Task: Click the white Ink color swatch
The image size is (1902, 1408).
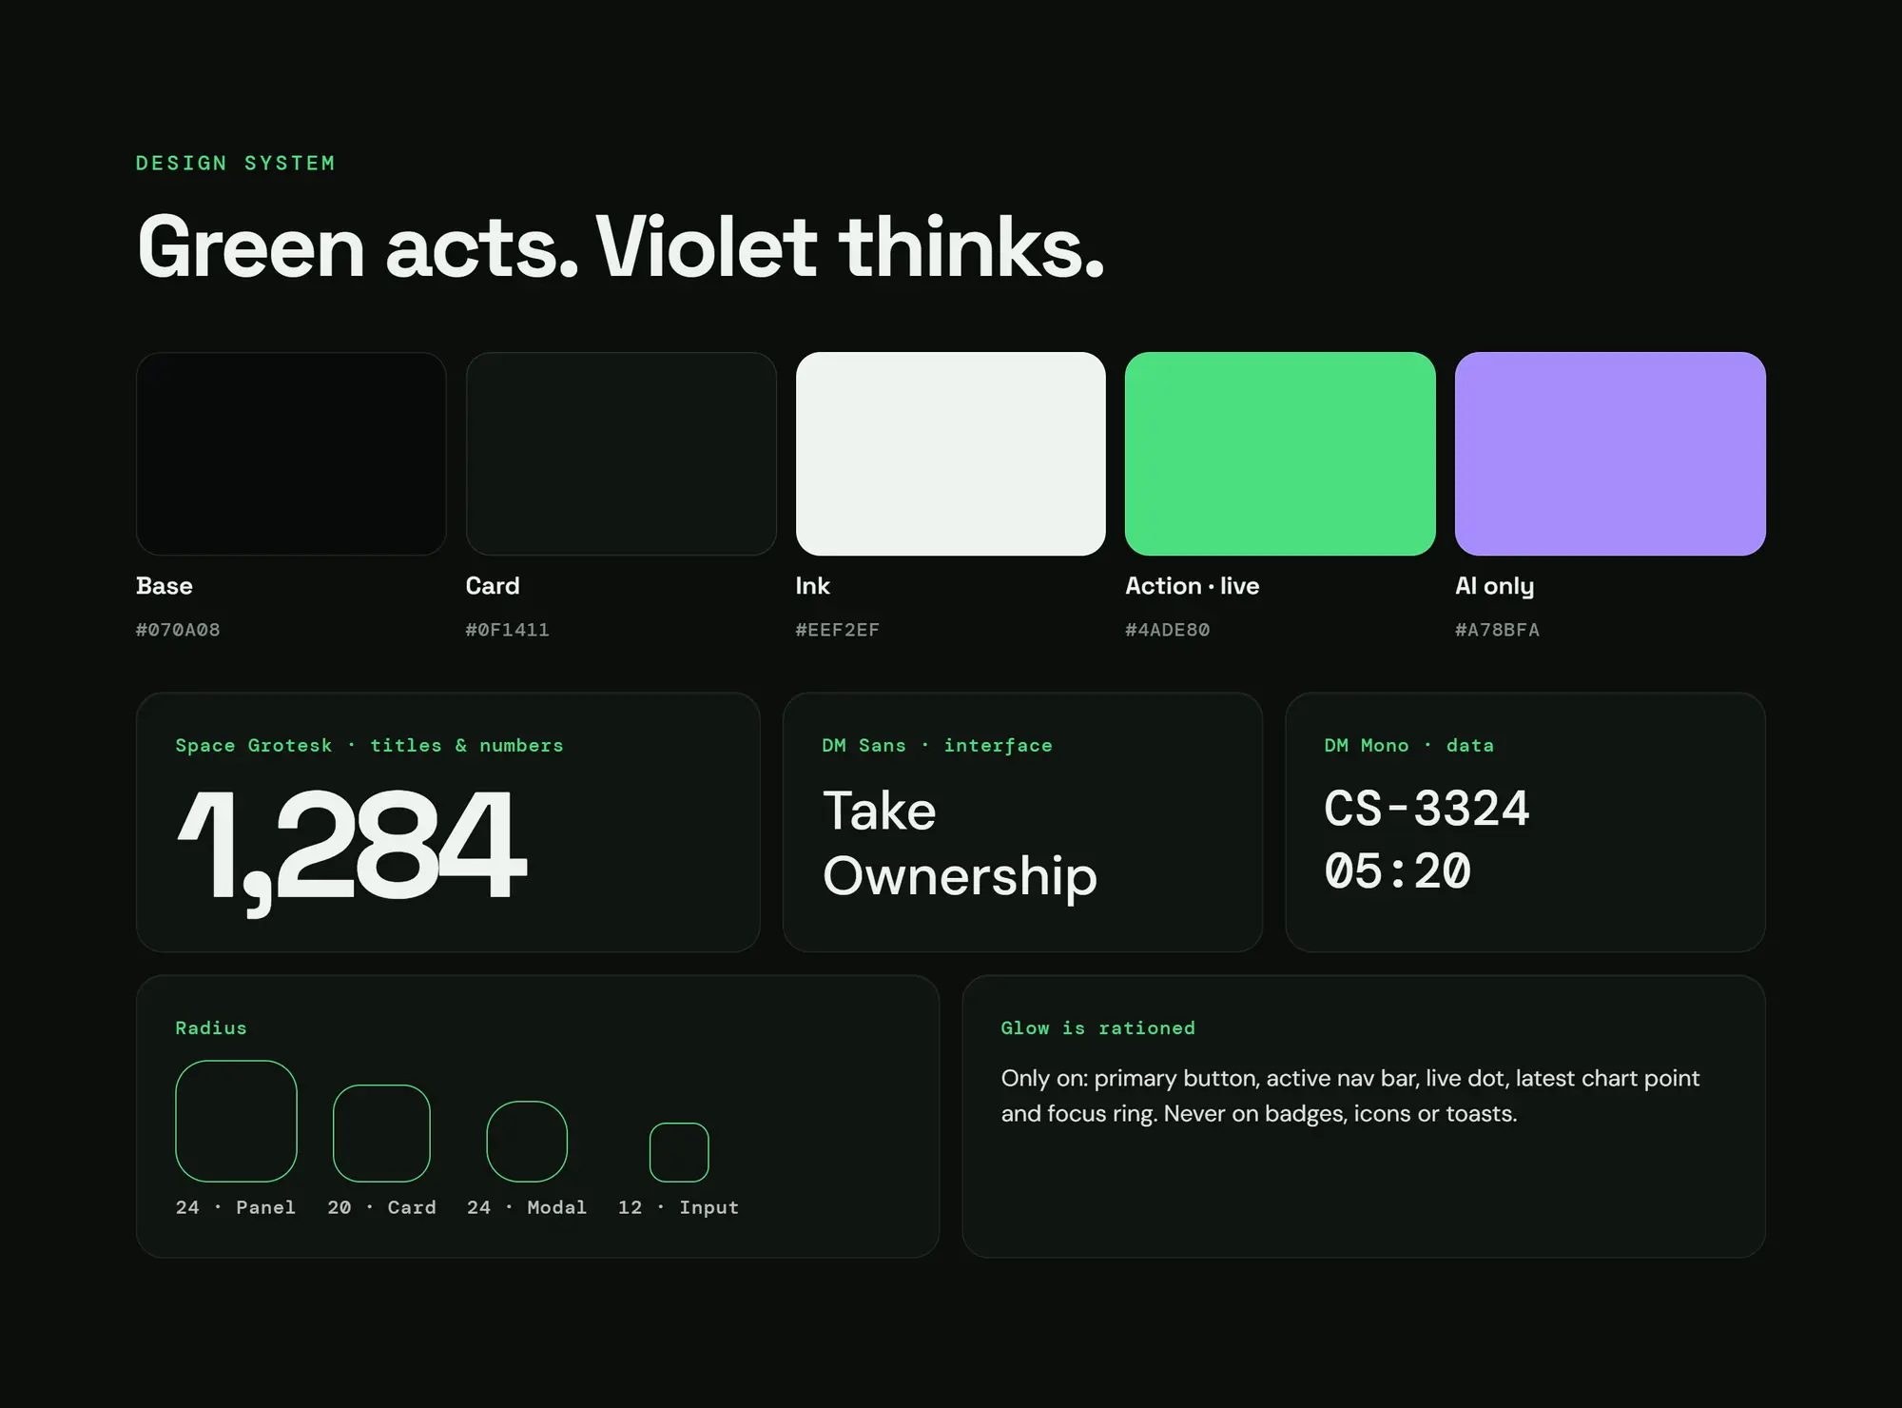Action: 951,454
